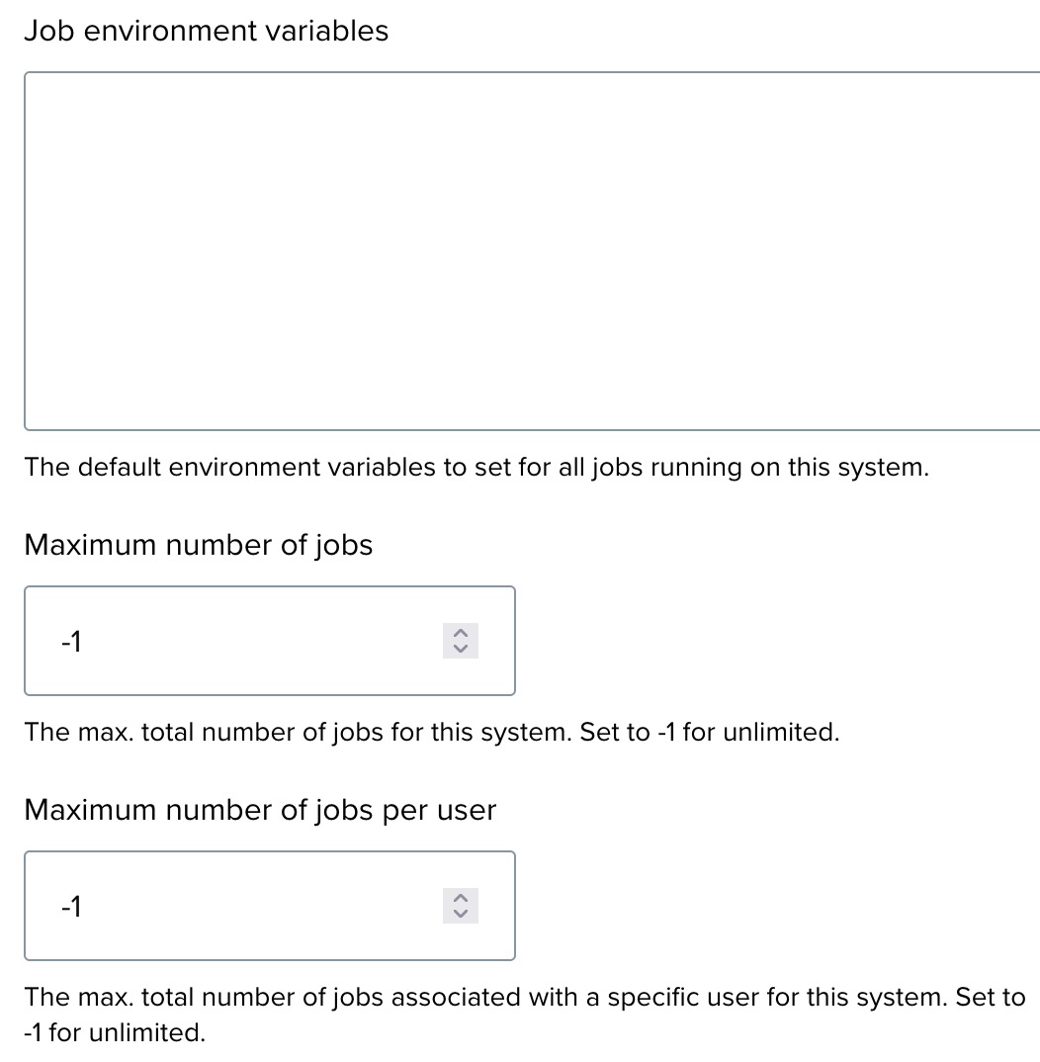Click the "Job environment variables" label
The height and width of the screenshot is (1062, 1040).
coord(206,31)
